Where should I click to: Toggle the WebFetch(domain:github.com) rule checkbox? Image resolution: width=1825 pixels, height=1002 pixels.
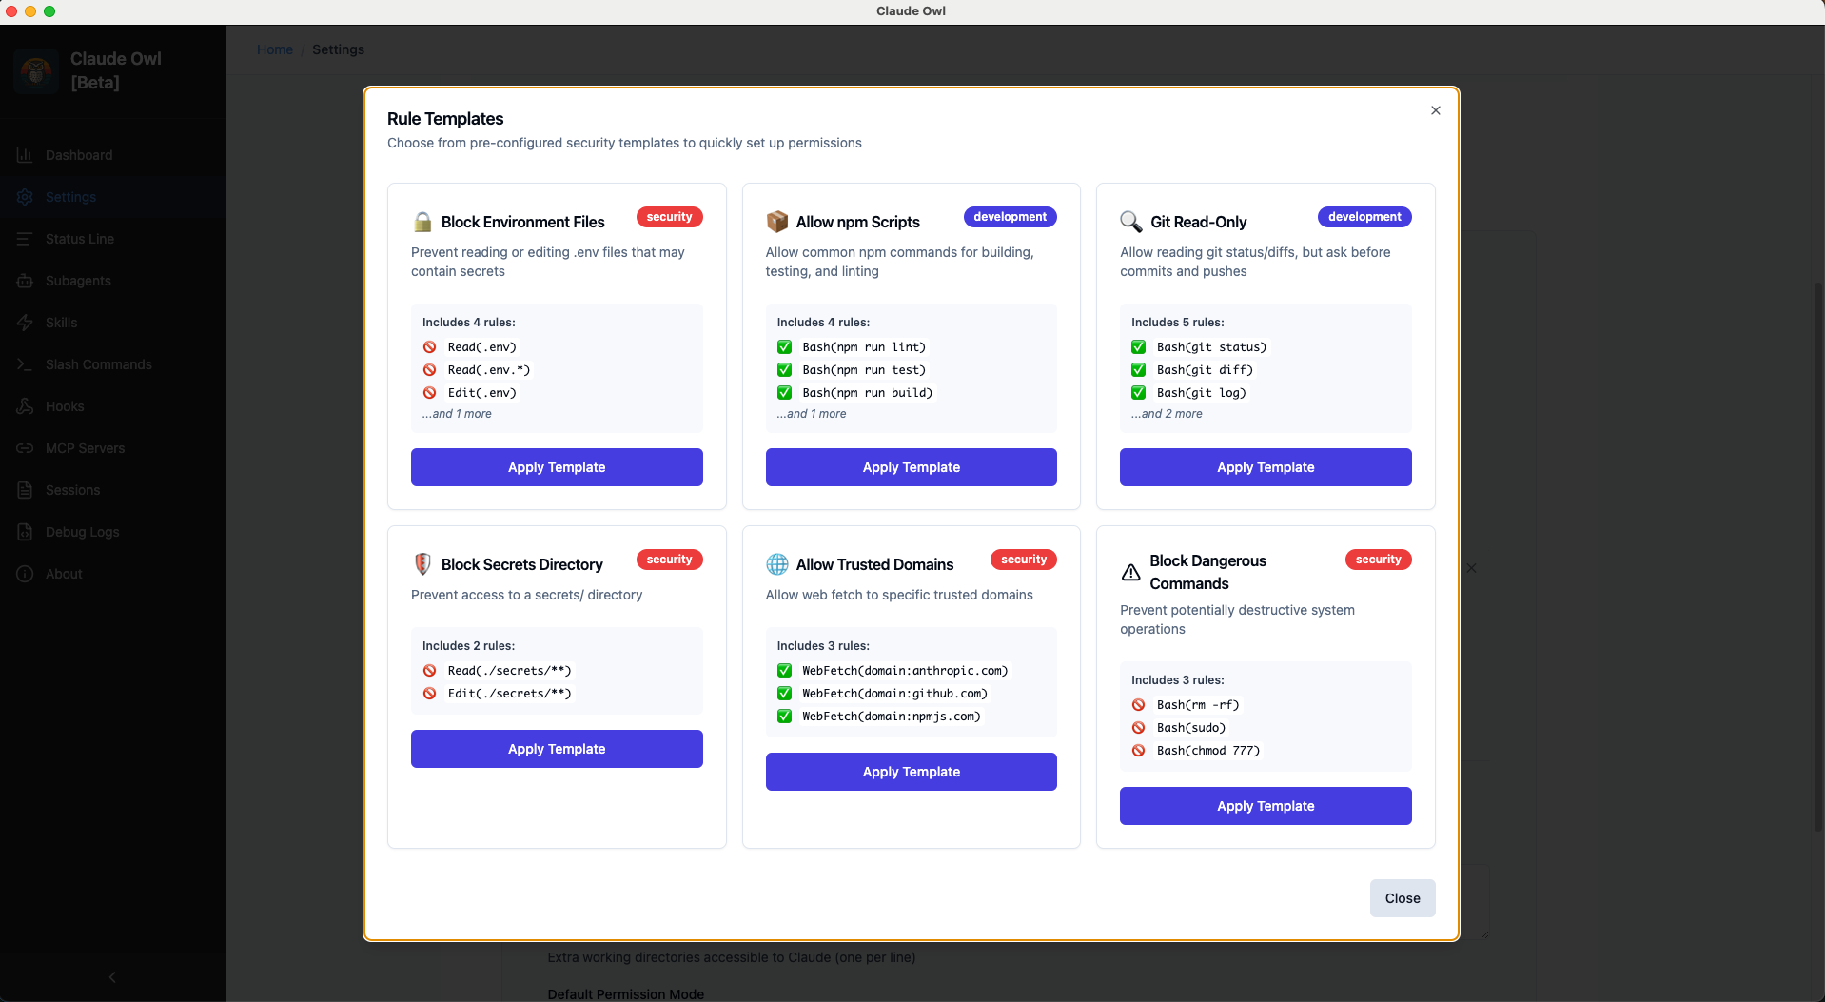tap(783, 693)
